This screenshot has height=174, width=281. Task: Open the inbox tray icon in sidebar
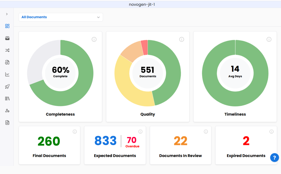point(7,38)
